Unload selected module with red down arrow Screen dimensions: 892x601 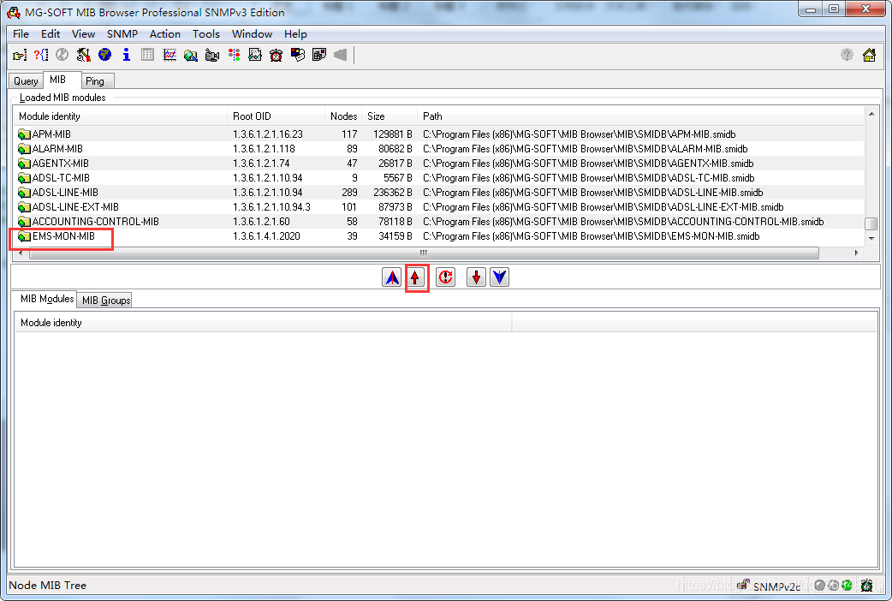pyautogui.click(x=476, y=277)
